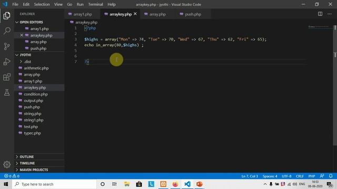Show hidden system tray icons
This screenshot has height=189, width=337.
click(265, 184)
